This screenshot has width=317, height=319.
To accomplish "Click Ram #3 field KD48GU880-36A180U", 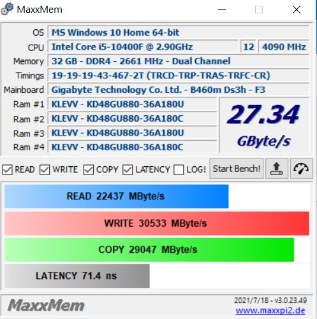I will click(x=132, y=133).
